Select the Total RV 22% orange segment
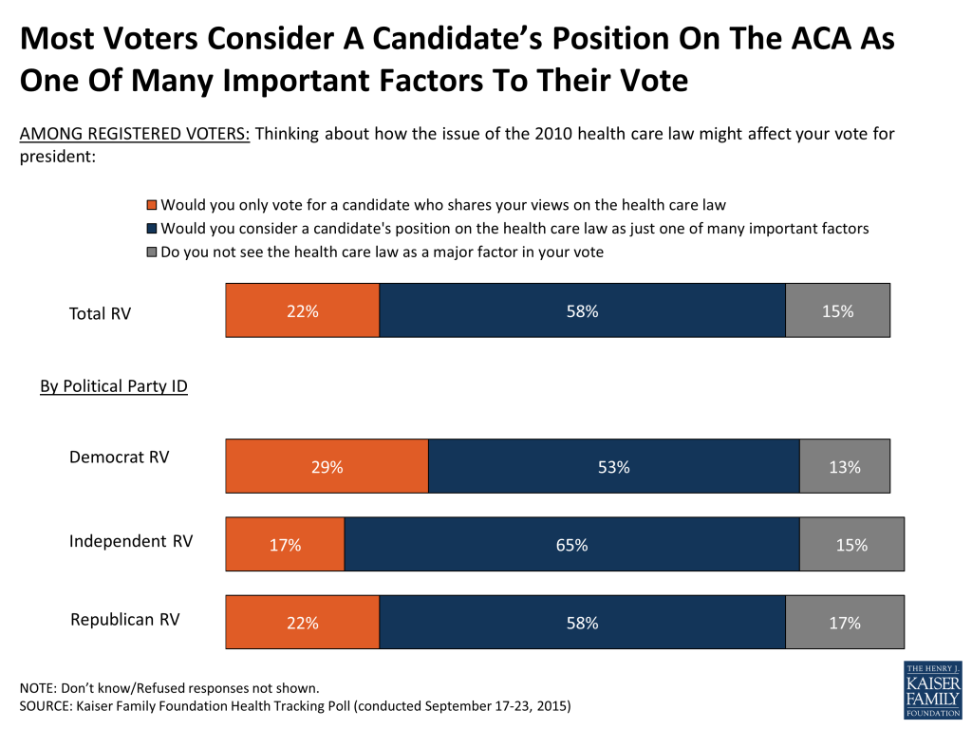Screen dimensions: 972x729 pyautogui.click(x=303, y=310)
